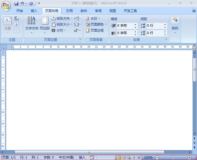Click the left indent value field

[125, 26]
